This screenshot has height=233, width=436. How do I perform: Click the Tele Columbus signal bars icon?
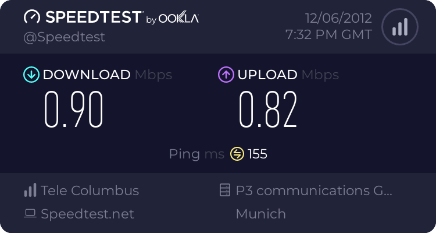click(x=30, y=190)
